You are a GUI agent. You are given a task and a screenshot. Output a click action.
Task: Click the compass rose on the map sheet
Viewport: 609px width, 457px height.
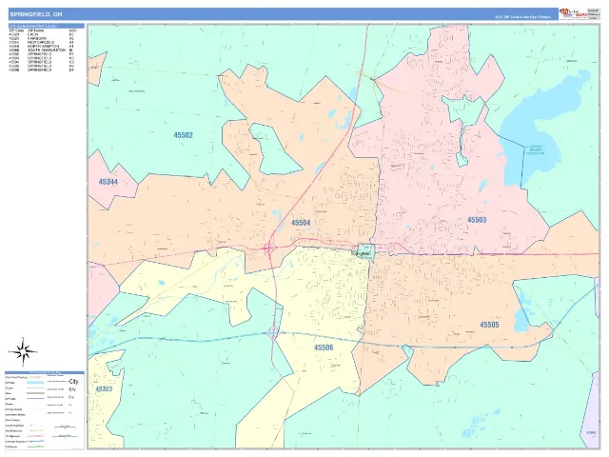pos(23,352)
